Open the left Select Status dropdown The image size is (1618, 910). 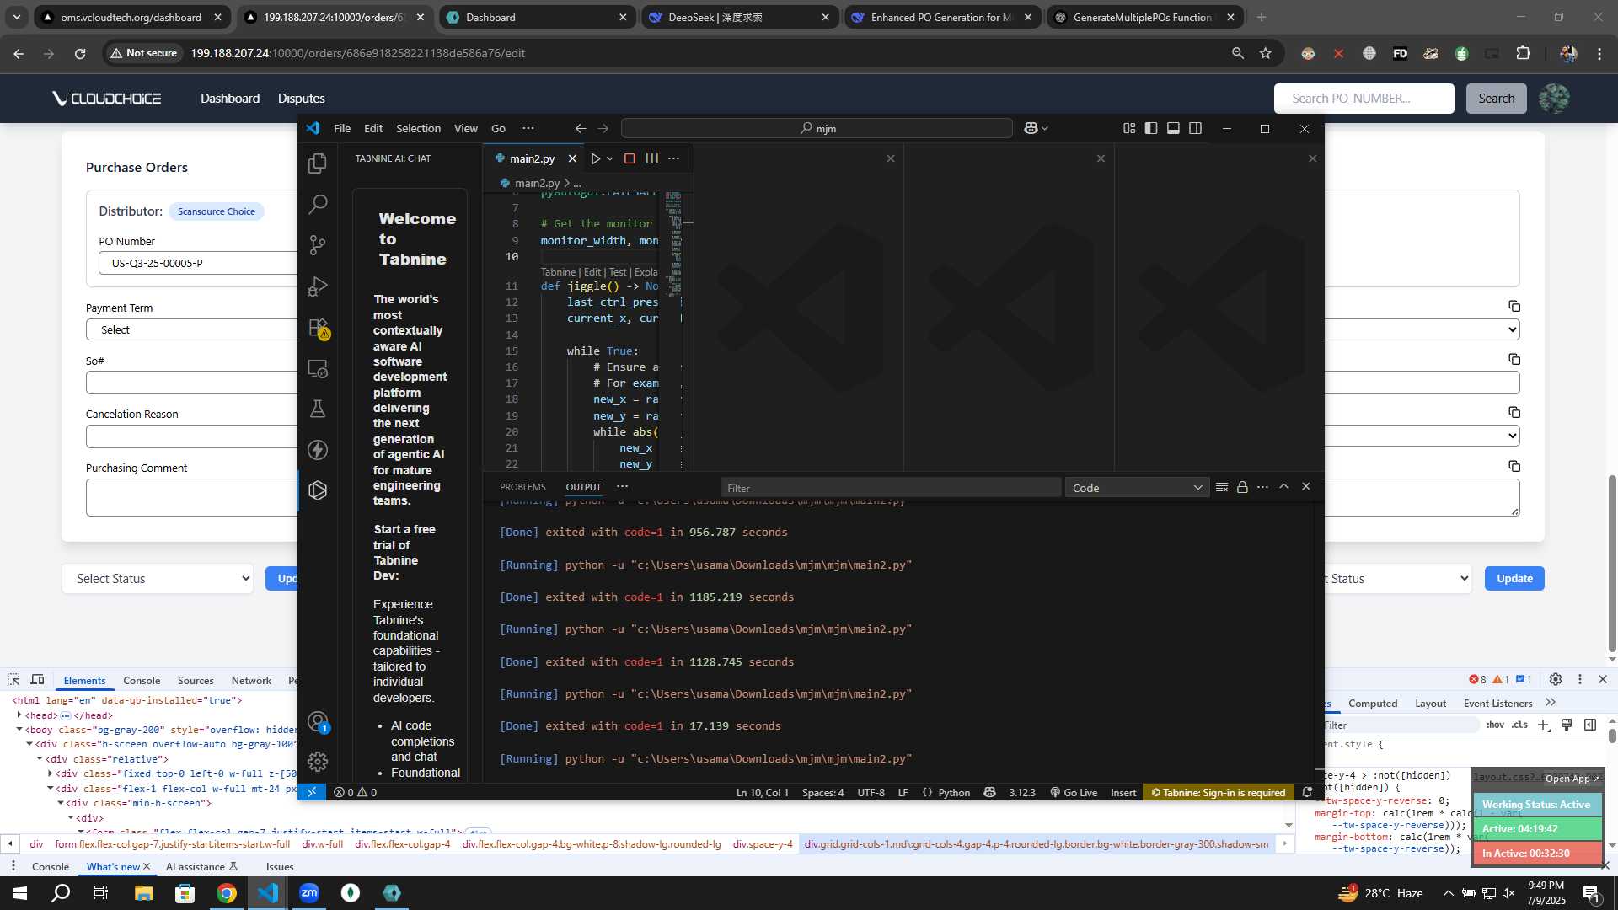158,579
